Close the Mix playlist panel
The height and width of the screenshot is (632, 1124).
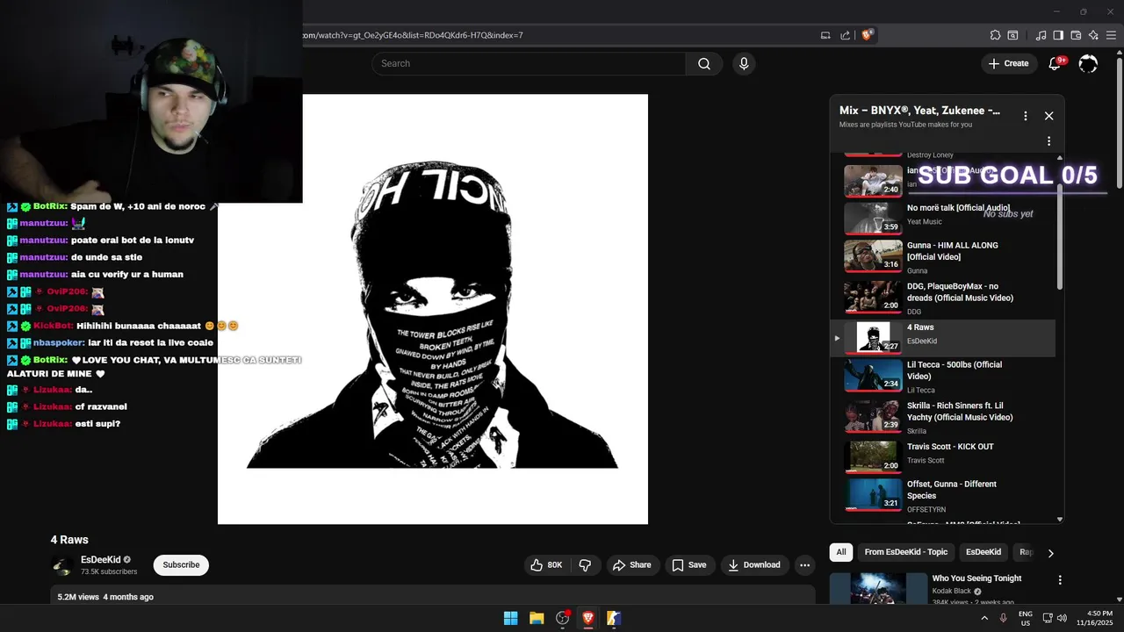pos(1048,116)
